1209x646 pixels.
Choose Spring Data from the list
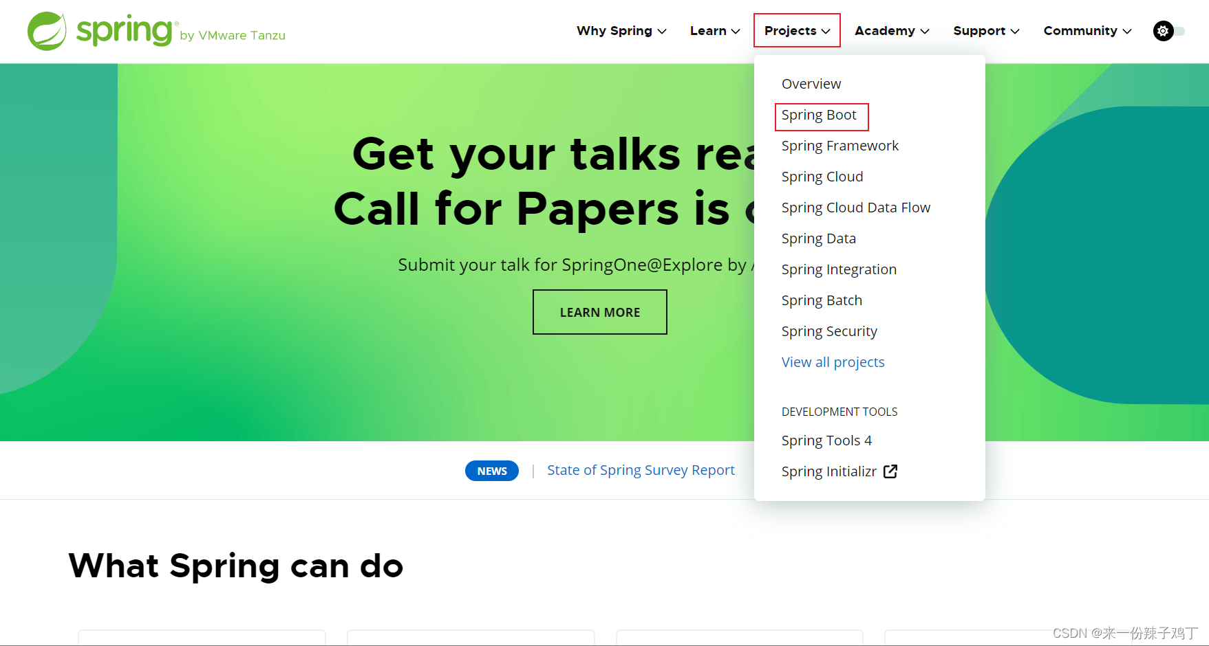[819, 238]
